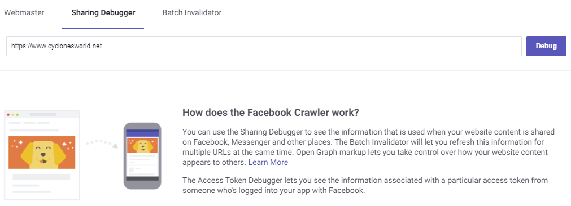The width and height of the screenshot is (571, 206).
Task: Click the 'How does the Facebook Crawler work?' heading
Action: [x=271, y=113]
